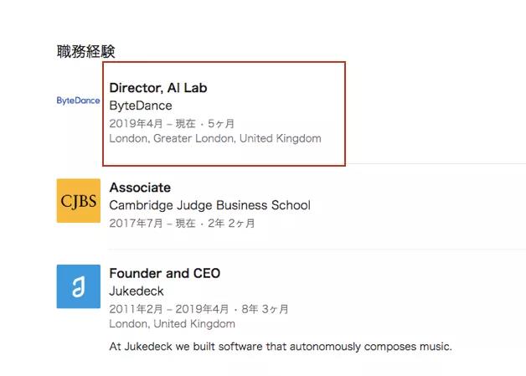Click the Jukedeck music note logo
The width and height of the screenshot is (526, 376).
coord(79,286)
